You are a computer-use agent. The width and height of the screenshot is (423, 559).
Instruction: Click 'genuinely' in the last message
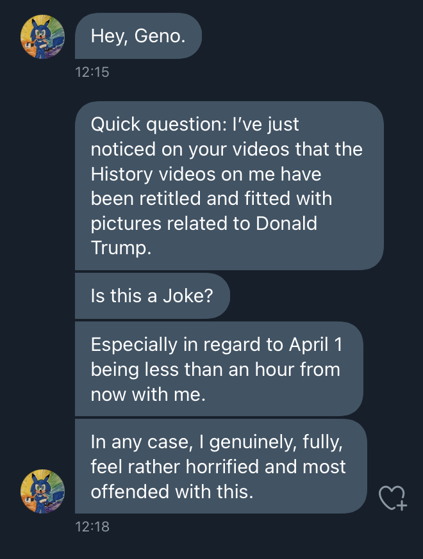click(x=253, y=442)
